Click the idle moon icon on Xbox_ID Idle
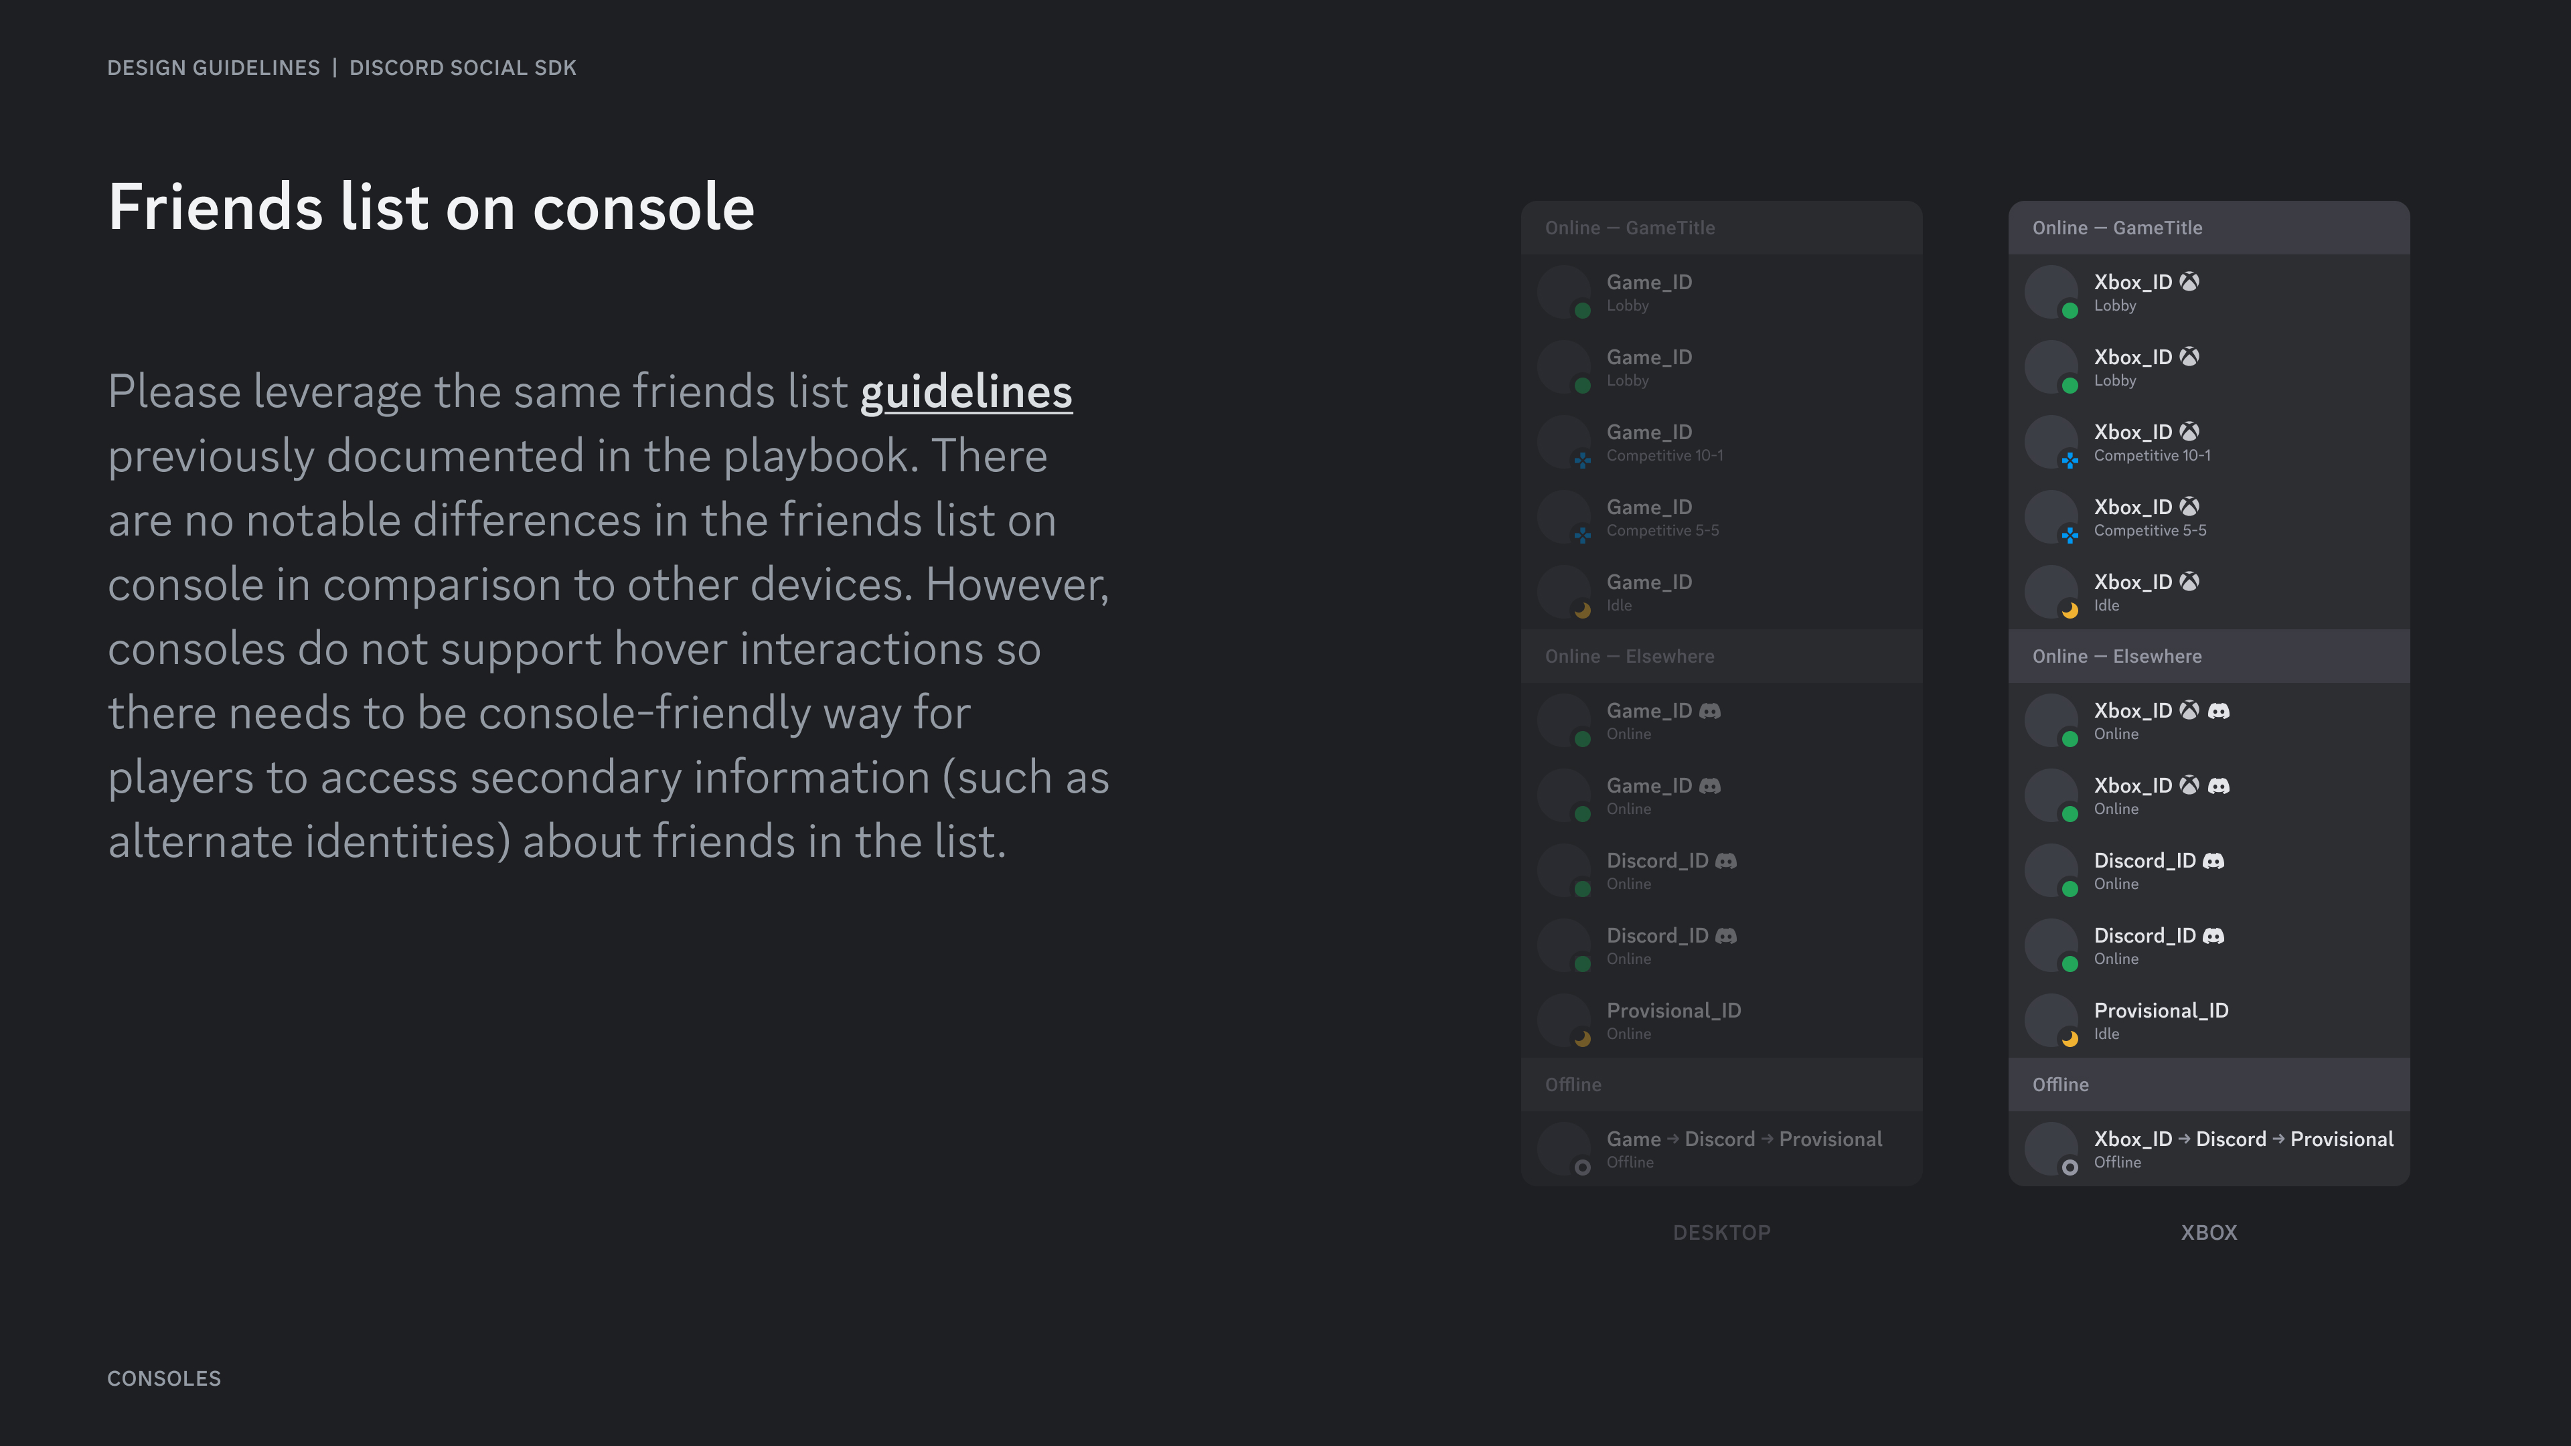Viewport: 2571px width, 1446px height. click(x=2070, y=609)
